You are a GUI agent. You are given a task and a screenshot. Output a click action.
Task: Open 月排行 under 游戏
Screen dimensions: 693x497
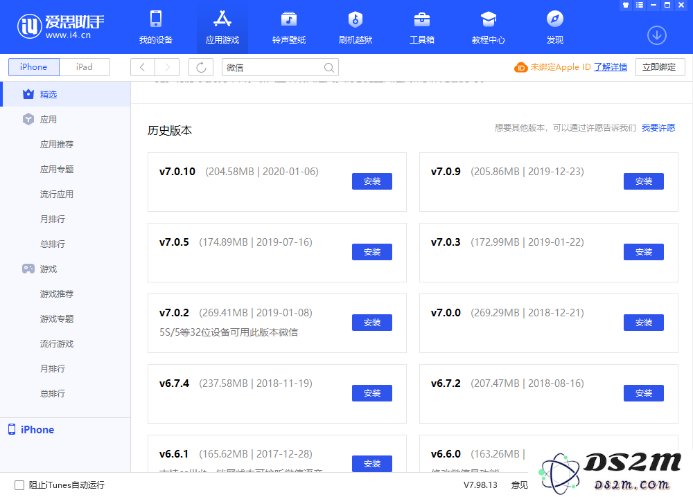[53, 368]
